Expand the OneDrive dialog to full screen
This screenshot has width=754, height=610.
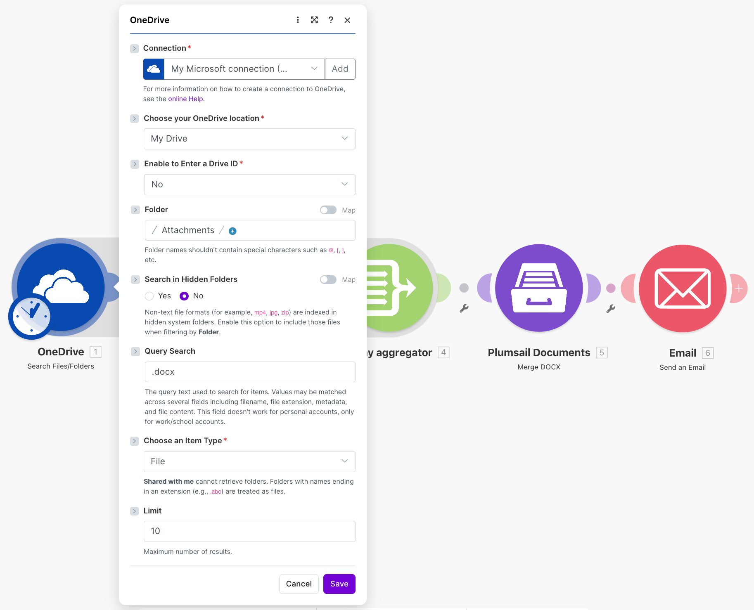coord(314,20)
